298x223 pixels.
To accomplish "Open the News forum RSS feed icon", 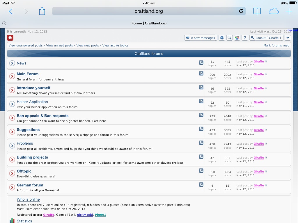I will [201, 63].
